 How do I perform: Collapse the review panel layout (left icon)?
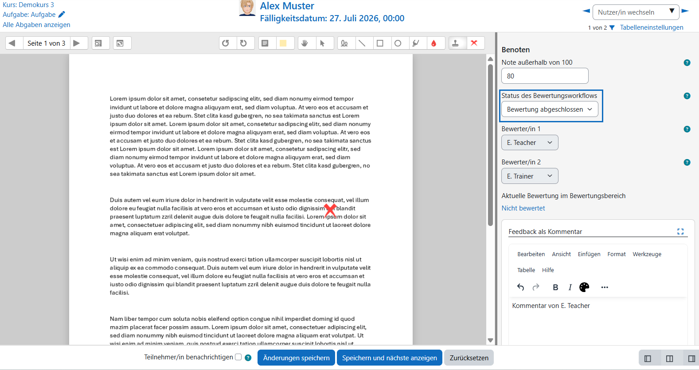pos(648,358)
